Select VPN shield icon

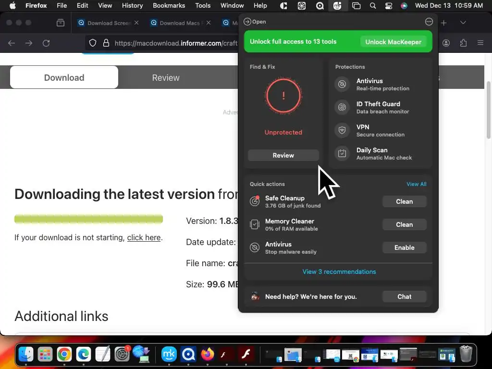[x=342, y=130]
